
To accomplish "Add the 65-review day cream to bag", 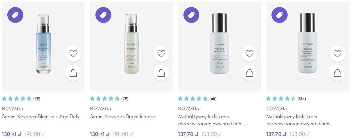I will pyautogui.click(x=249, y=73).
